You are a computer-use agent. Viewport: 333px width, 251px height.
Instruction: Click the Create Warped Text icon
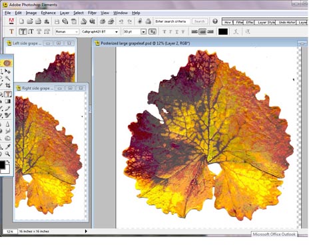(236, 31)
